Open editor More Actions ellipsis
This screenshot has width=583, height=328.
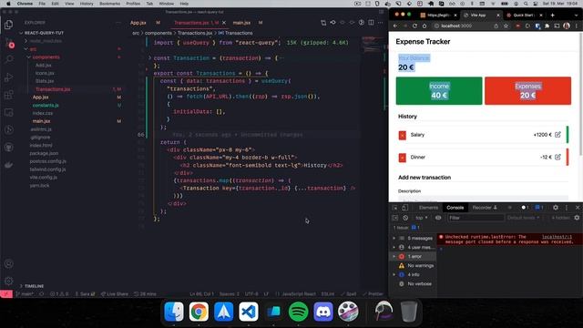pyautogui.click(x=380, y=23)
